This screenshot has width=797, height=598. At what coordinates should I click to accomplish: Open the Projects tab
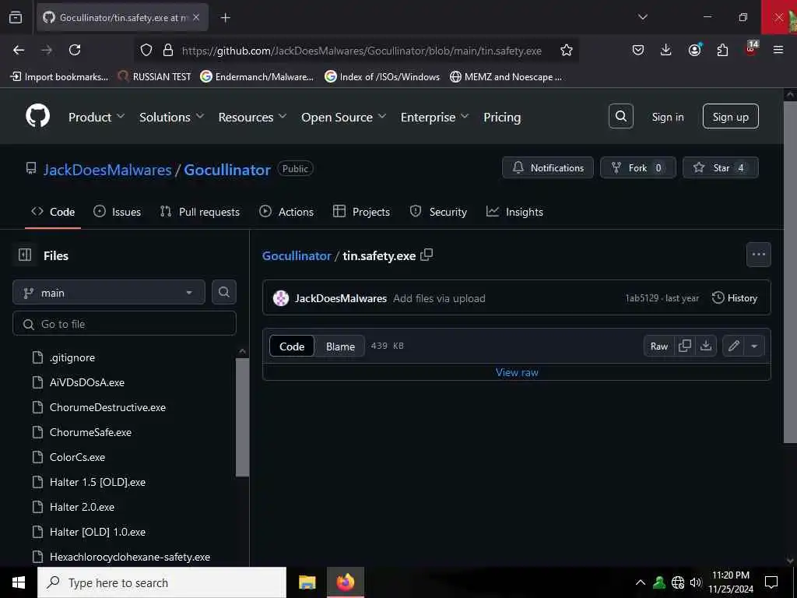point(361,212)
